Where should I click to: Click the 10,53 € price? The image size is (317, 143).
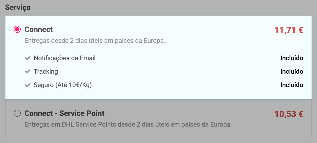coord(289,114)
